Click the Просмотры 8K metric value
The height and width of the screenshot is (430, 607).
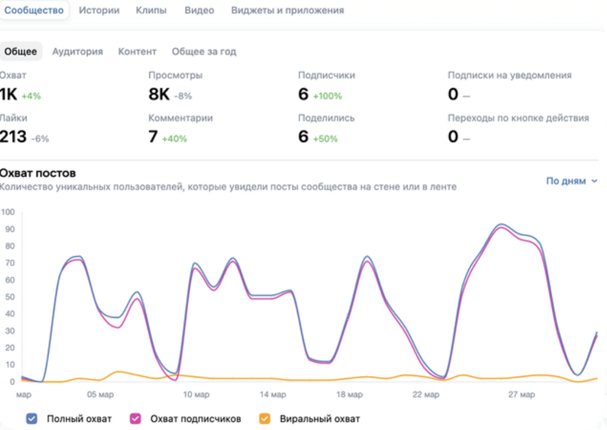pyautogui.click(x=159, y=94)
